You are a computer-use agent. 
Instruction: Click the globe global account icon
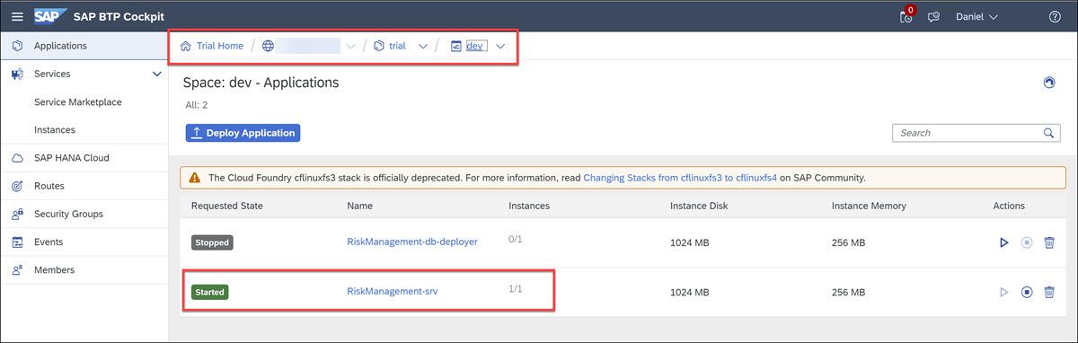tap(269, 46)
